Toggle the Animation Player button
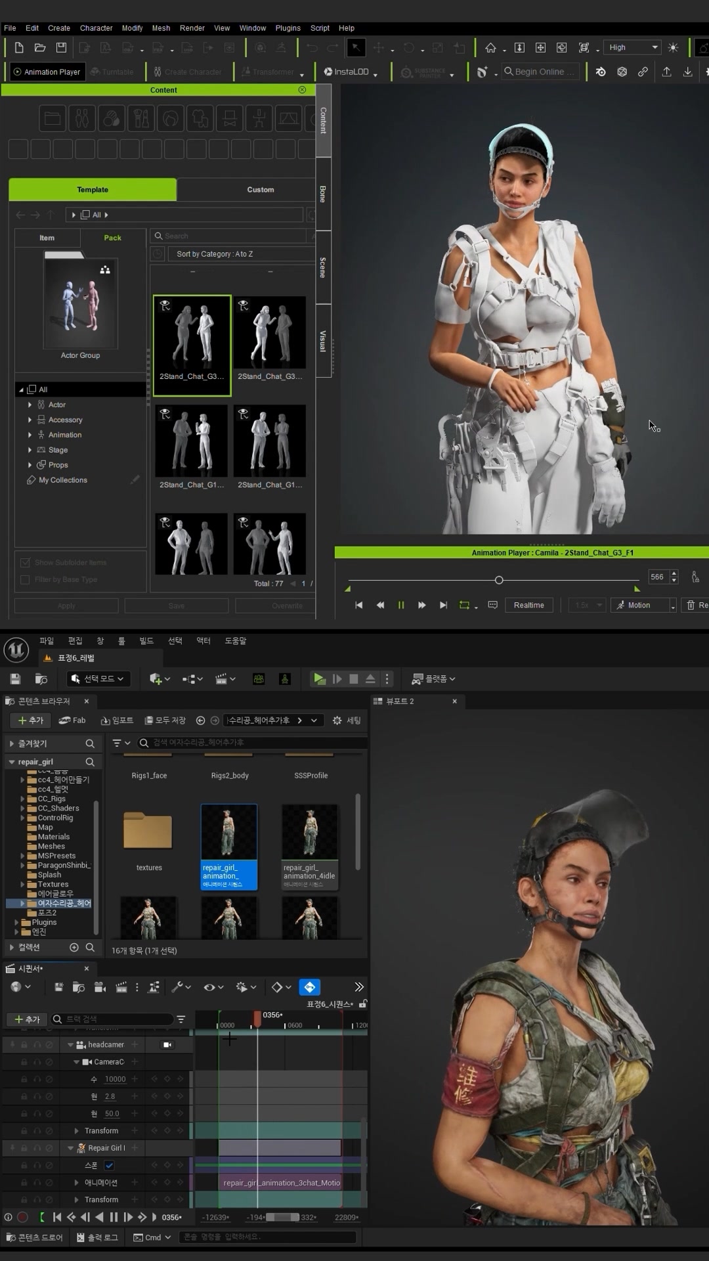The image size is (709, 1261). click(x=47, y=72)
